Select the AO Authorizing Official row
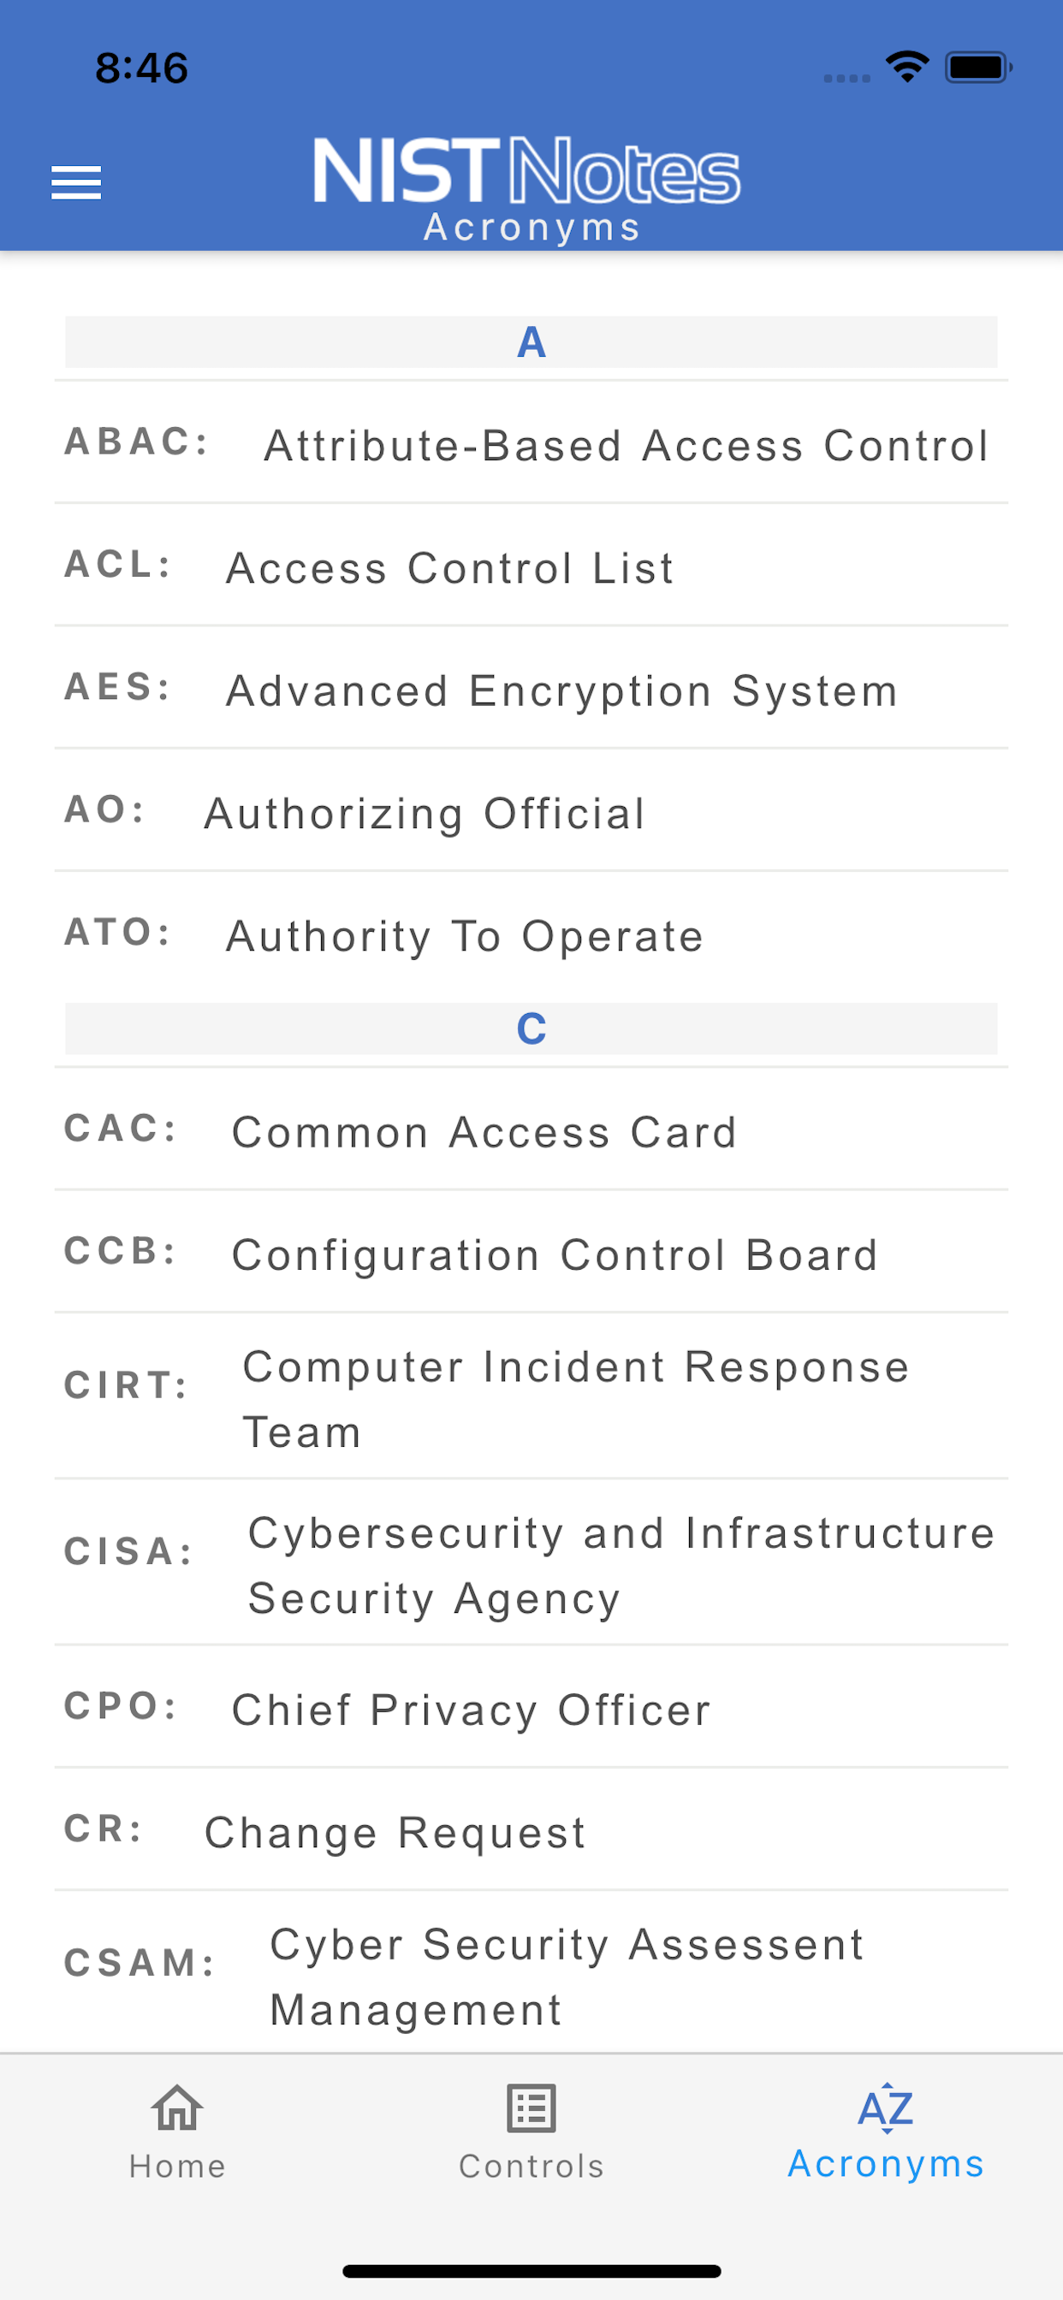Image resolution: width=1063 pixels, height=2300 pixels. pyautogui.click(x=531, y=809)
